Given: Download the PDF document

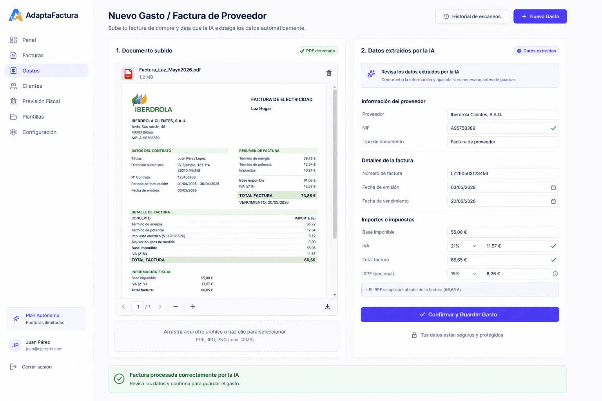Looking at the screenshot, I should (327, 307).
